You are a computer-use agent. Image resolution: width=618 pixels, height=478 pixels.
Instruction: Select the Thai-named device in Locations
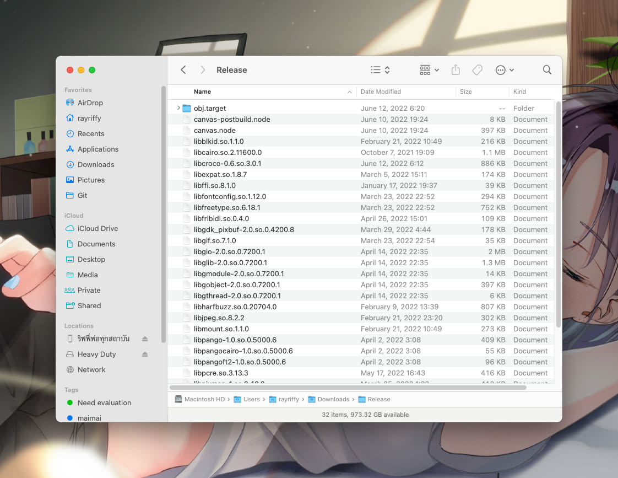tap(103, 339)
